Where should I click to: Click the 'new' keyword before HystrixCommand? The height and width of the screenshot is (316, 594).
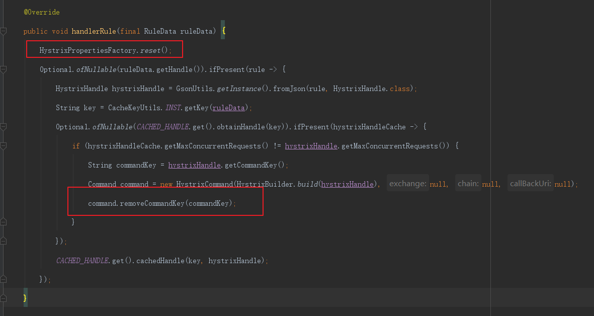pyautogui.click(x=166, y=184)
